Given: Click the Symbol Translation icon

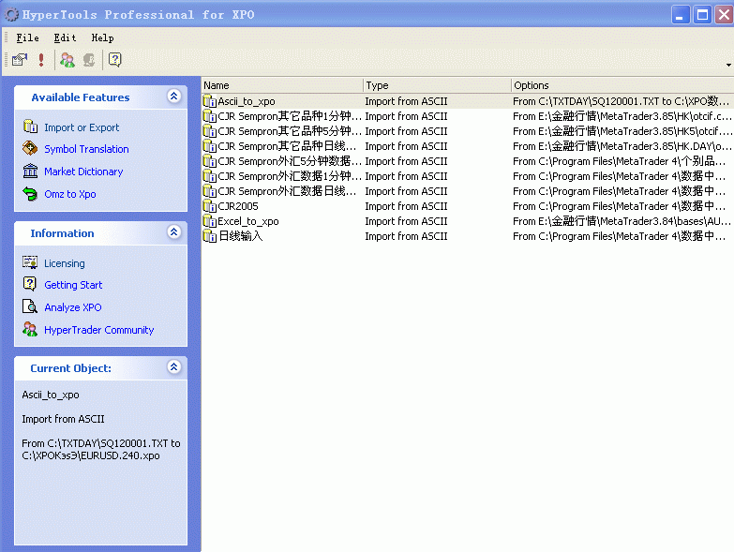Looking at the screenshot, I should coord(30,148).
